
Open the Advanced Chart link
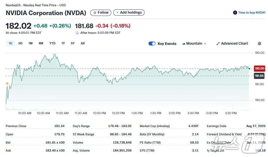pos(235,44)
